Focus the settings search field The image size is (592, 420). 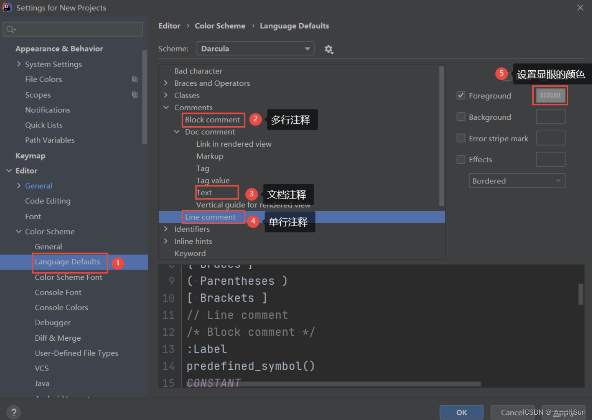(x=73, y=29)
